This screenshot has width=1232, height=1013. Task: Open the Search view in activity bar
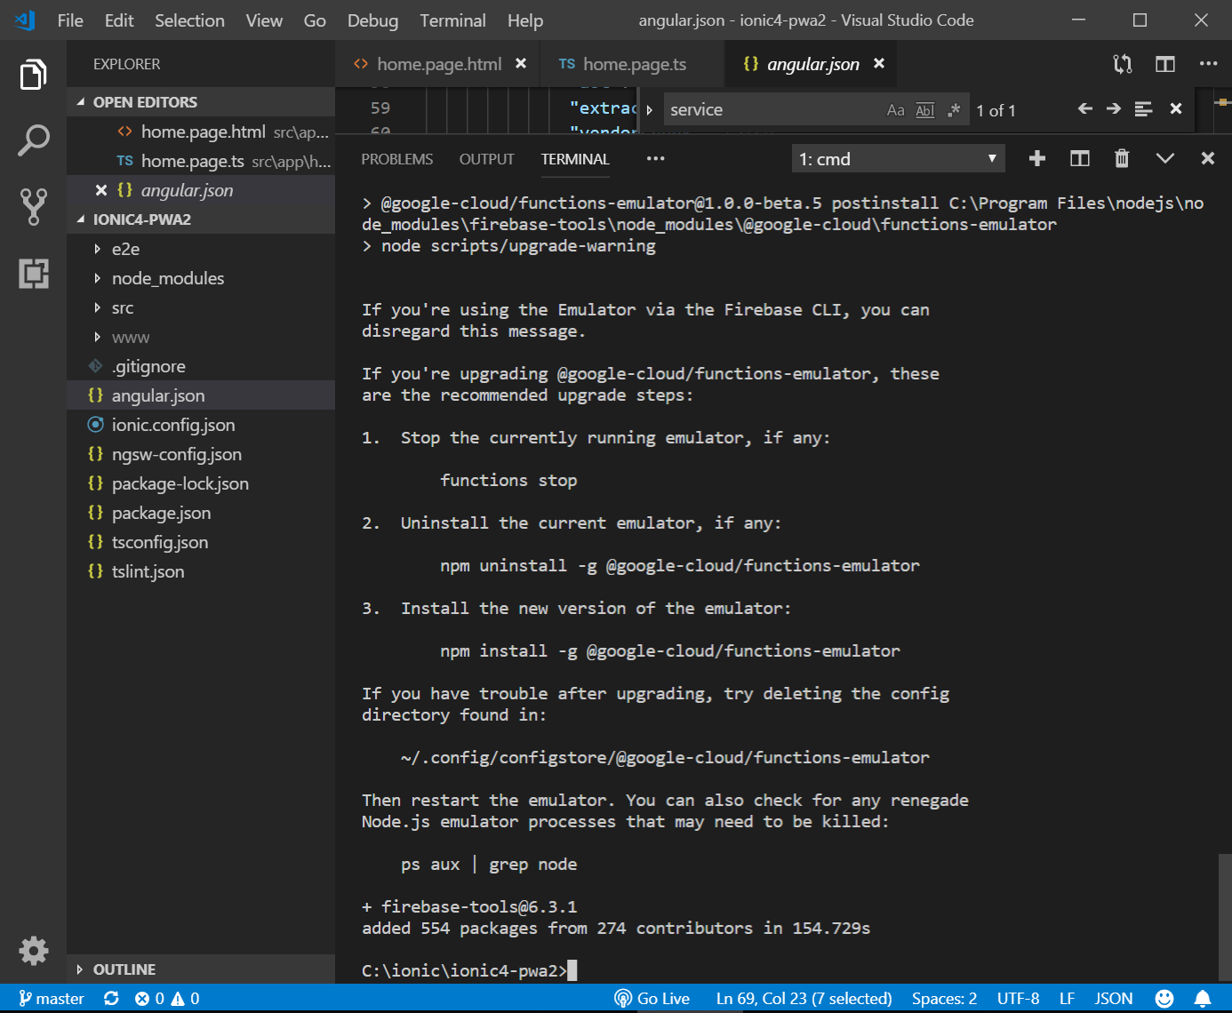(33, 140)
